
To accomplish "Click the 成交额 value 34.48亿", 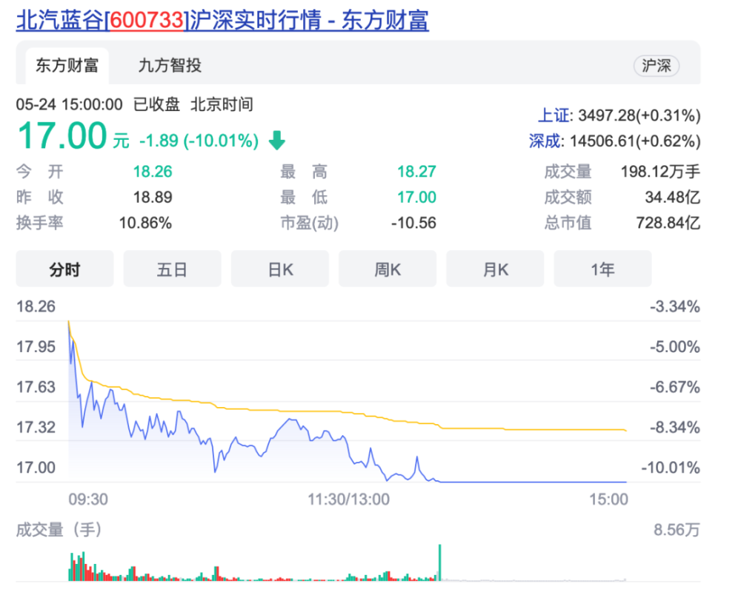I will click(673, 197).
